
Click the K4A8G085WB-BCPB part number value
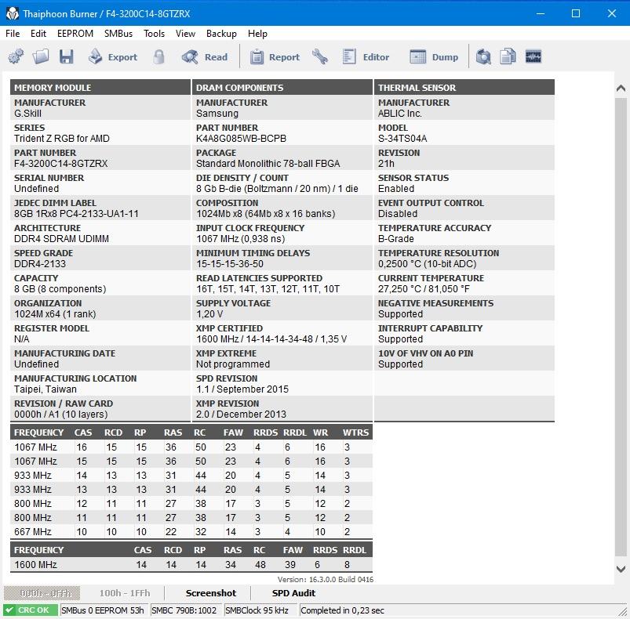point(241,139)
